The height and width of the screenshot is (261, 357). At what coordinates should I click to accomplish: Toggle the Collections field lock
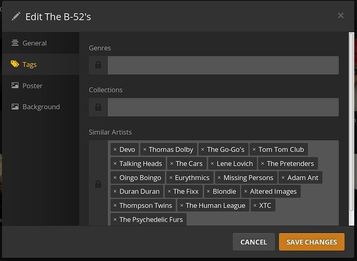pyautogui.click(x=98, y=107)
